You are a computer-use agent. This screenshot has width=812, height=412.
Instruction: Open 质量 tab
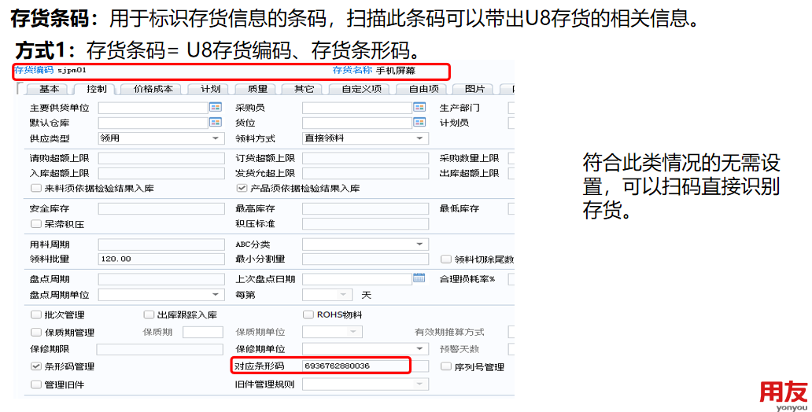point(257,89)
